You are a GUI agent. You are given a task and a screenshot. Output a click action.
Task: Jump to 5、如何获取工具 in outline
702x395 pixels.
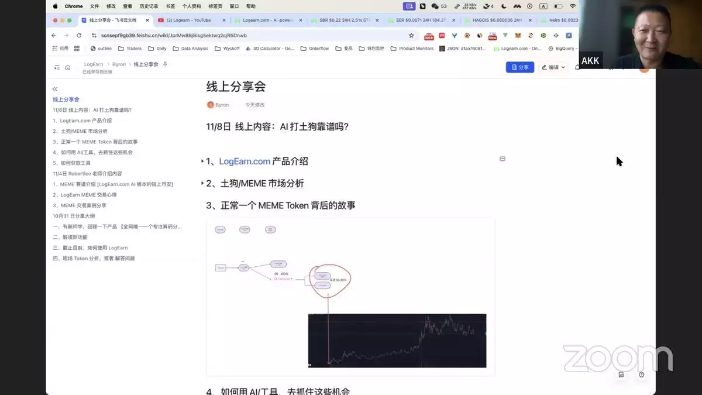[71, 163]
